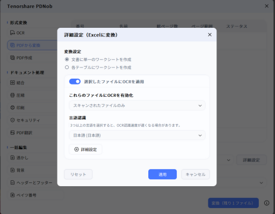Click the 詳細設定 gear button inside dialog

point(85,149)
